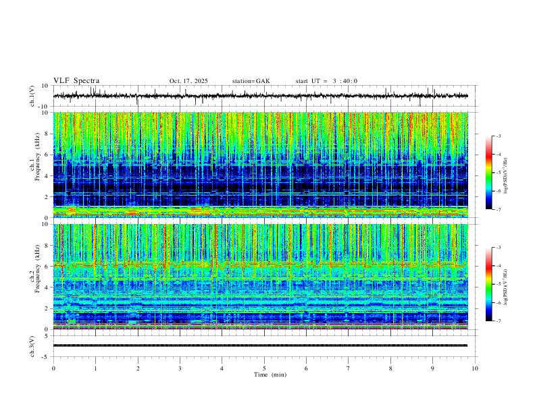Image resolution: width=535 pixels, height=413 pixels.
Task: Click the "5" tick on ch.3(V) axis
Action: coord(47,336)
